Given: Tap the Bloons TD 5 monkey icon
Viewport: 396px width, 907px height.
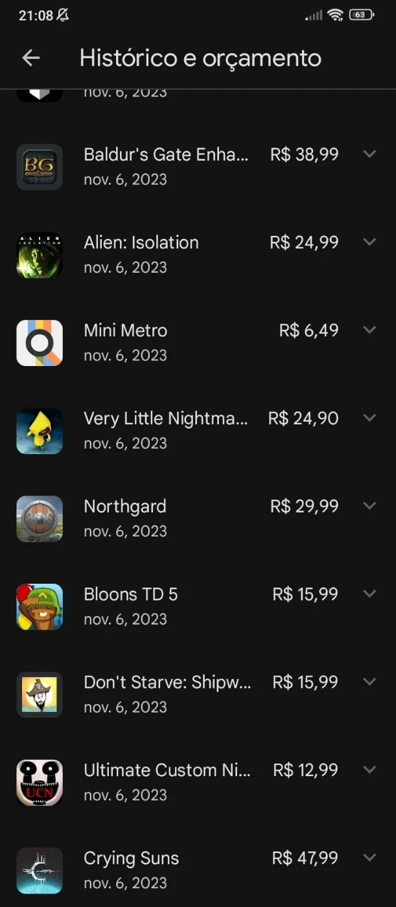Looking at the screenshot, I should click(40, 607).
